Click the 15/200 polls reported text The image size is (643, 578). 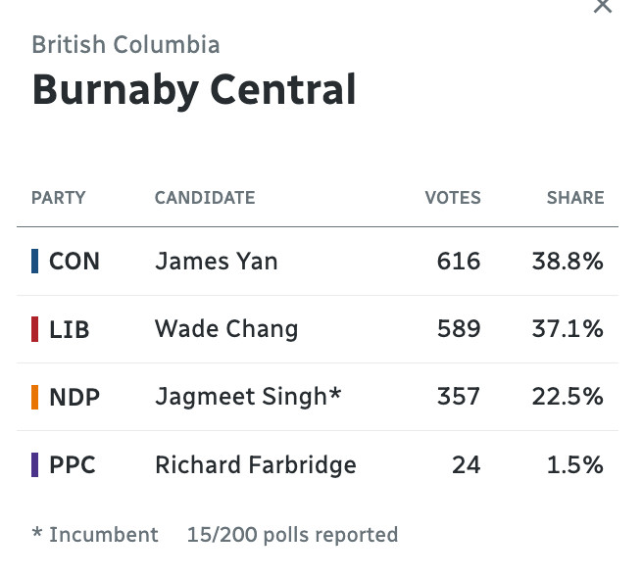point(292,535)
